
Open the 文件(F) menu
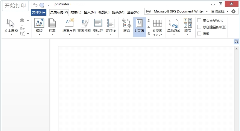click(x=39, y=12)
